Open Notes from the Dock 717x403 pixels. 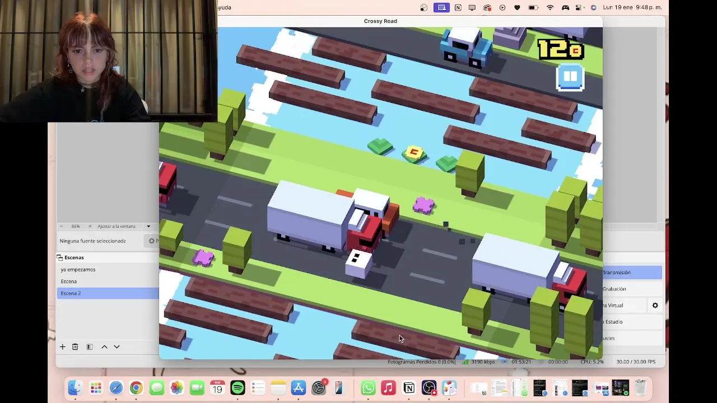[278, 387]
